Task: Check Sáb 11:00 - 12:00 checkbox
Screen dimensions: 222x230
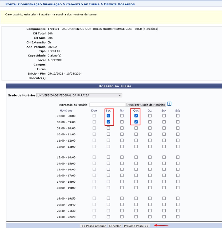Action: (x=178, y=140)
